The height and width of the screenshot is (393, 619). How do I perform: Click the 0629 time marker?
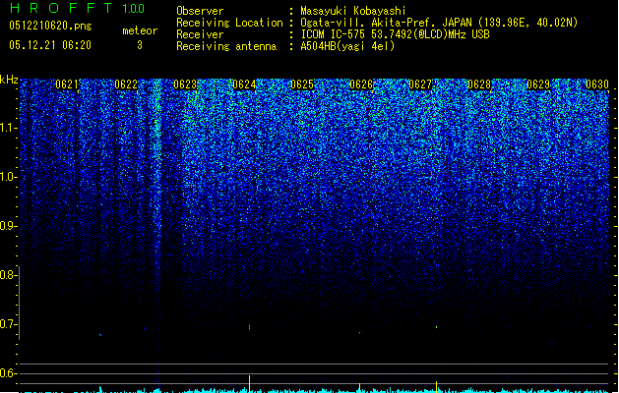[x=538, y=84]
